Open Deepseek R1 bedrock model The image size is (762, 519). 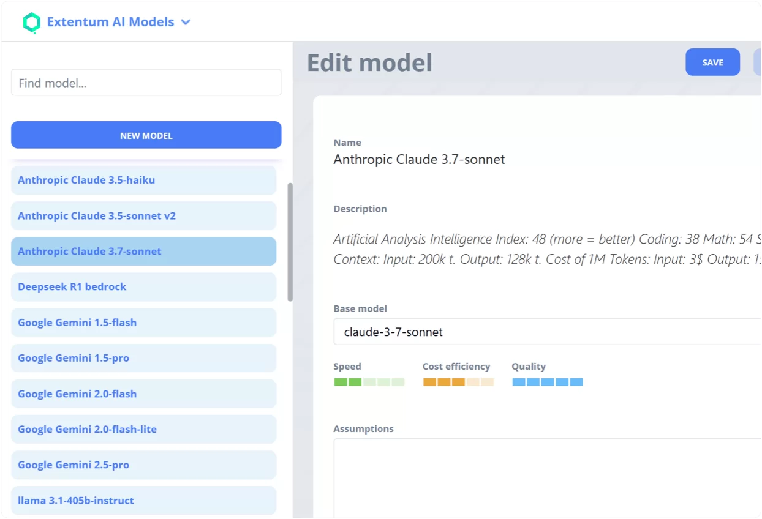[x=144, y=286]
